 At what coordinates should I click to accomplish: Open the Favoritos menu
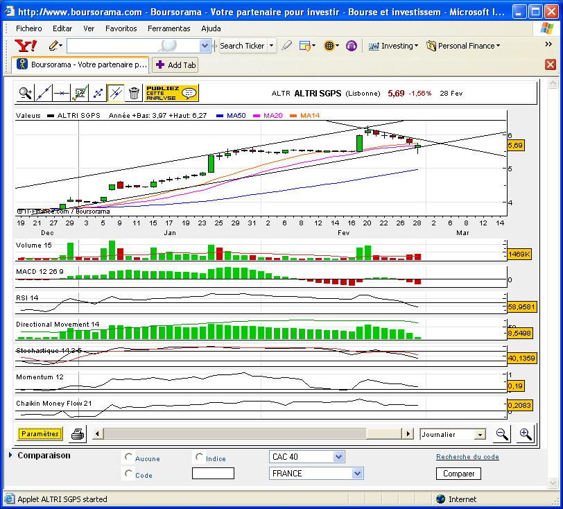[121, 28]
